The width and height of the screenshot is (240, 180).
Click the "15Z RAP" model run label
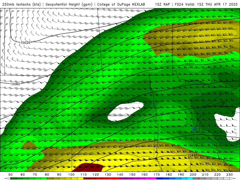pos(162,4)
